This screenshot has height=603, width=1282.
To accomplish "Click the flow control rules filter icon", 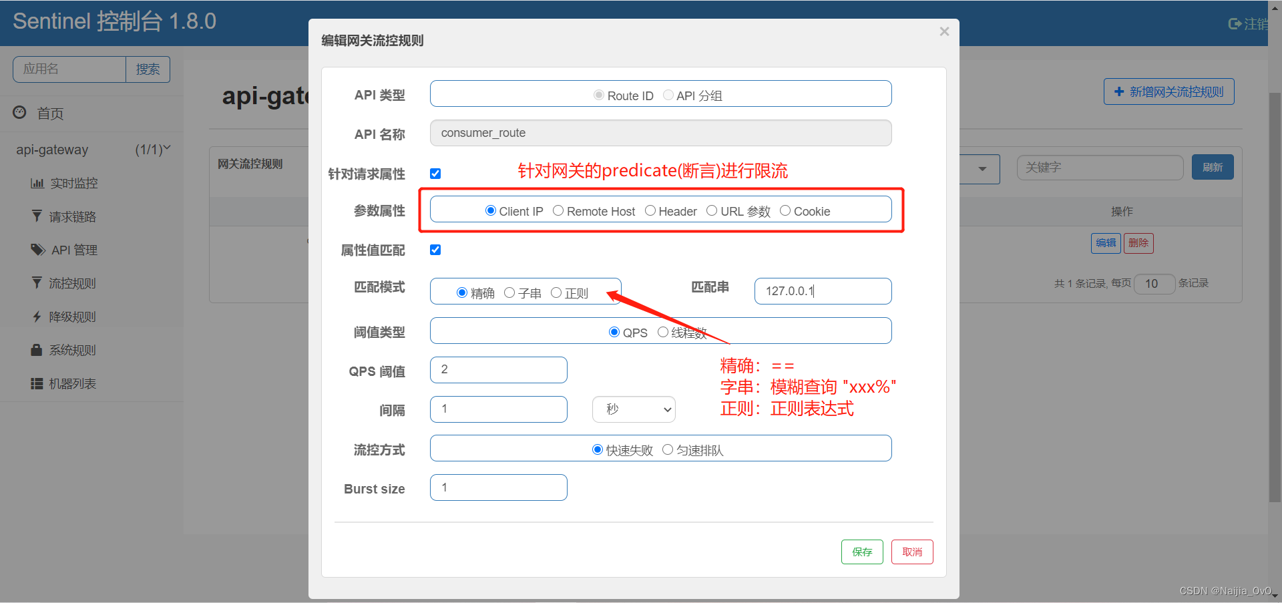I will [x=37, y=282].
